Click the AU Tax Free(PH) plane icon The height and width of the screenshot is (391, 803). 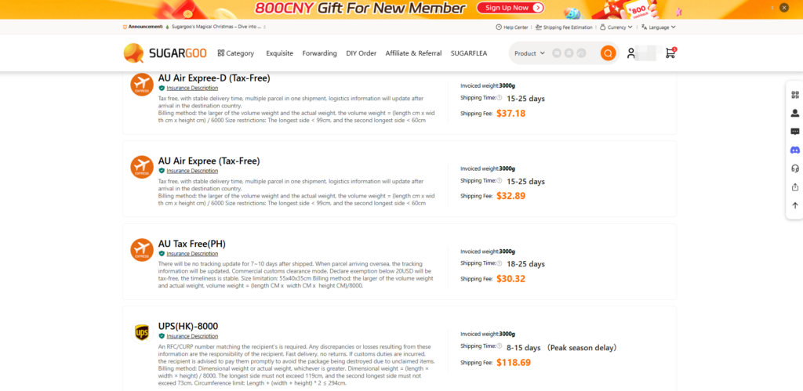tap(142, 250)
